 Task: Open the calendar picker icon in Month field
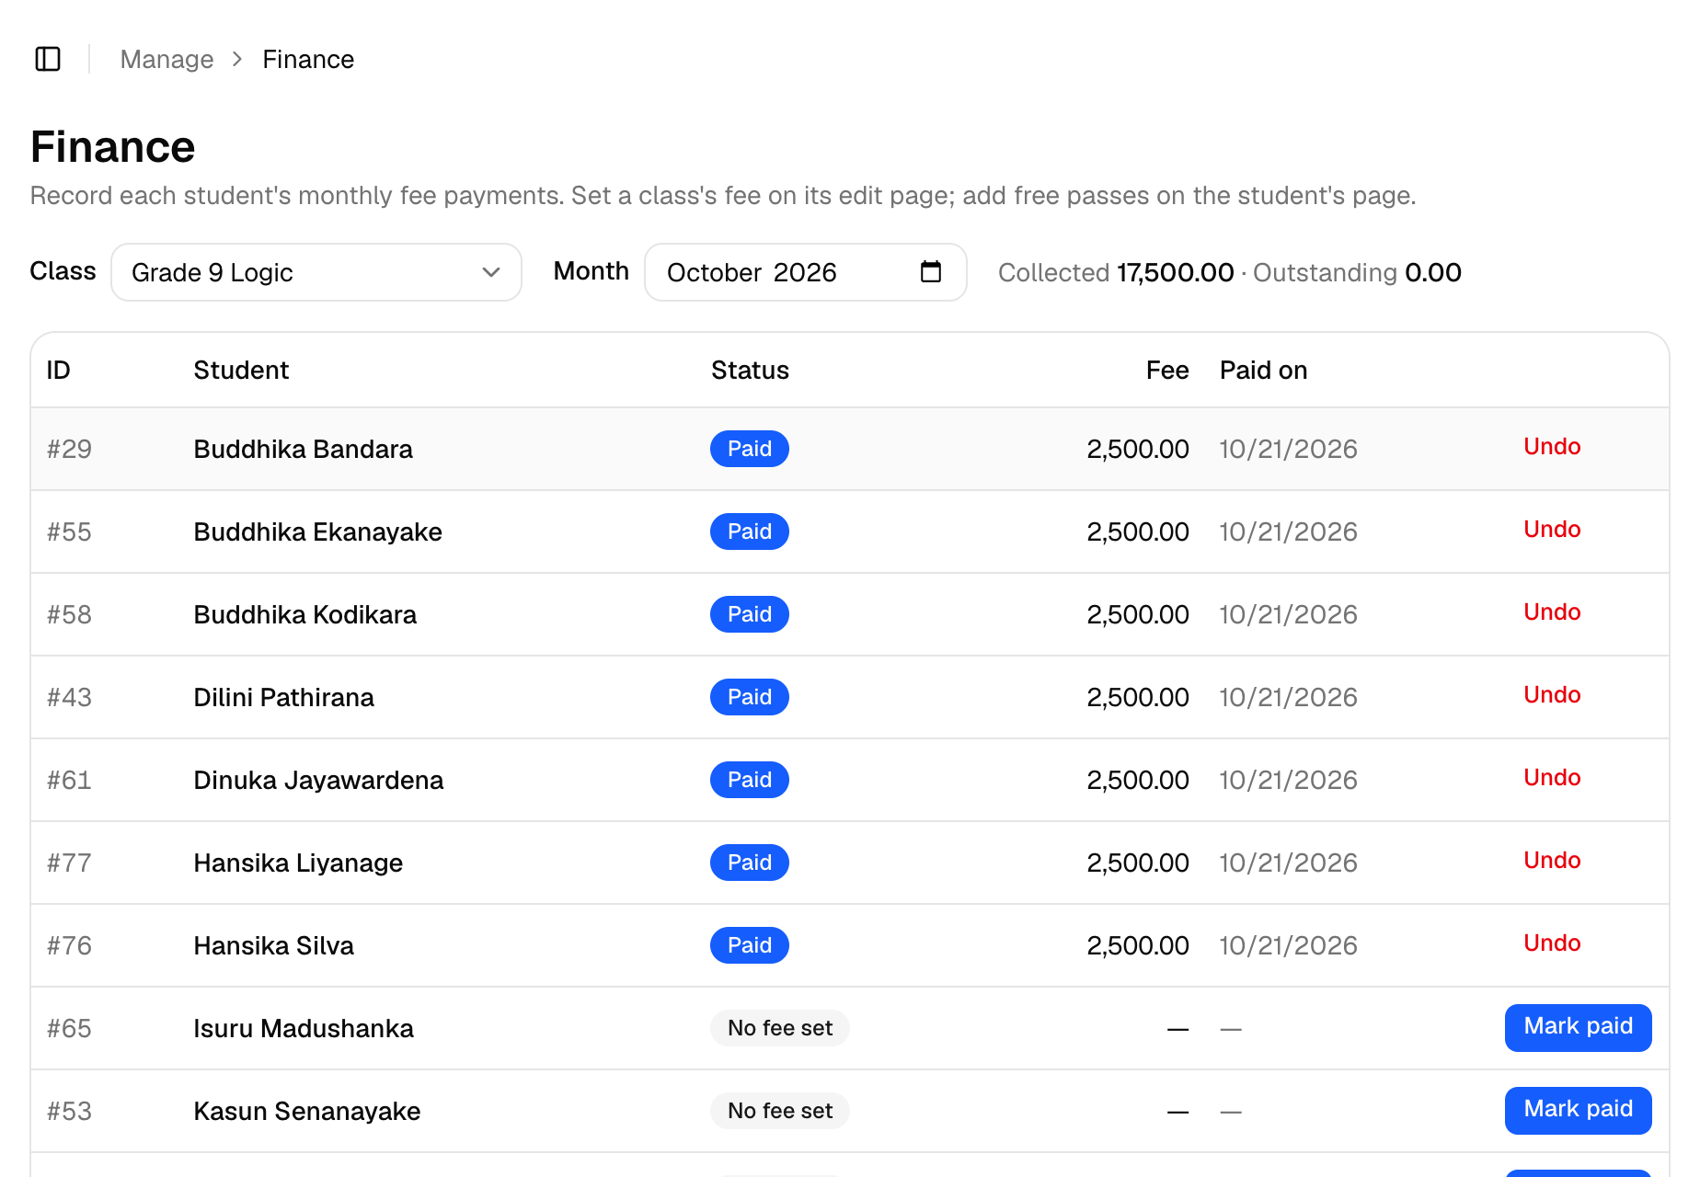click(x=931, y=272)
